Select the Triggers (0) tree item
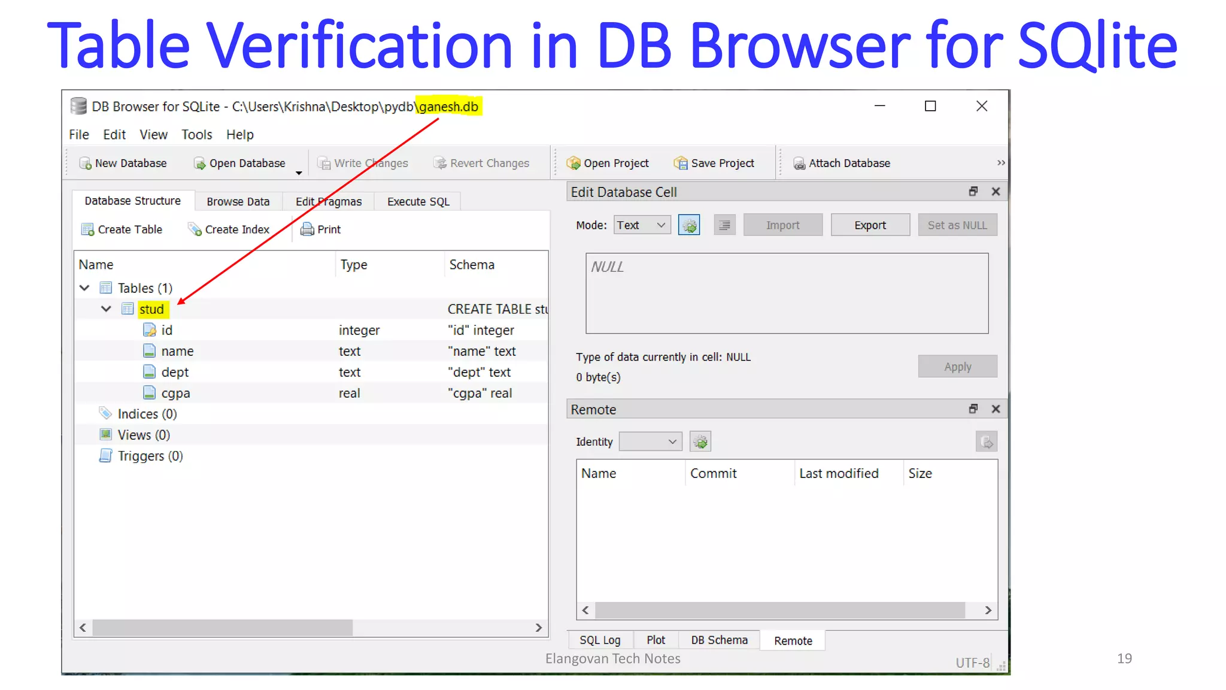The width and height of the screenshot is (1226, 690). (x=141, y=456)
